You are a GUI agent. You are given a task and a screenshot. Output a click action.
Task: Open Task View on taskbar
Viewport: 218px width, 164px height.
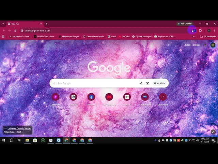(19, 140)
